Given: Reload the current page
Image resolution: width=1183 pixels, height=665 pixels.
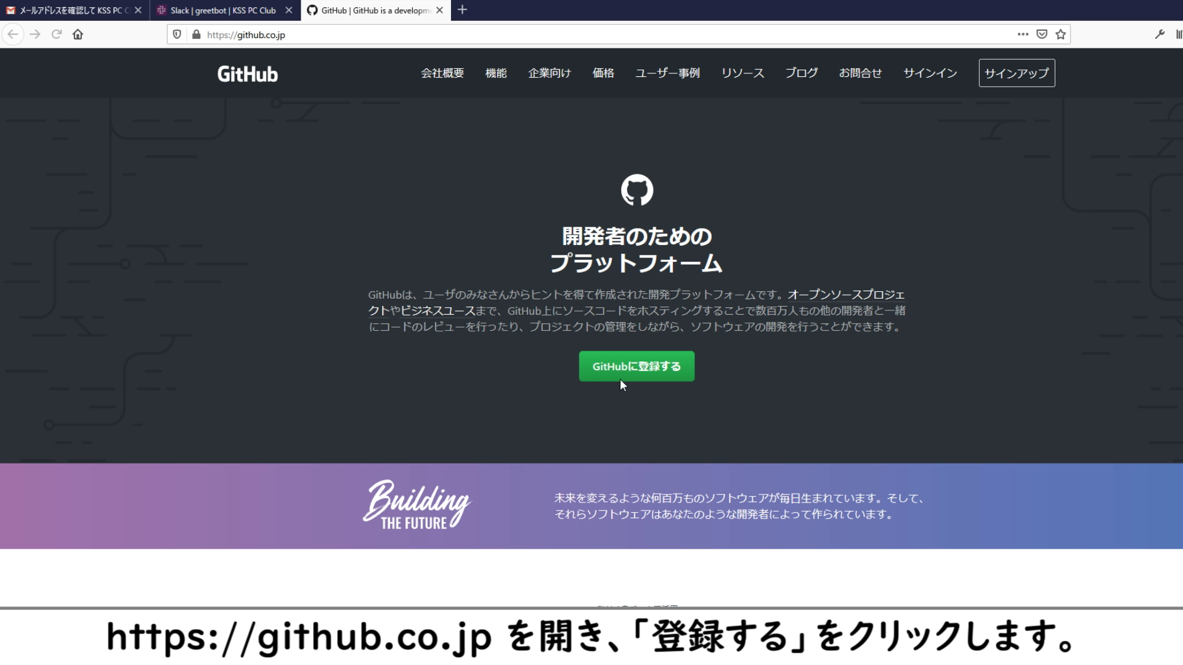Looking at the screenshot, I should [57, 34].
